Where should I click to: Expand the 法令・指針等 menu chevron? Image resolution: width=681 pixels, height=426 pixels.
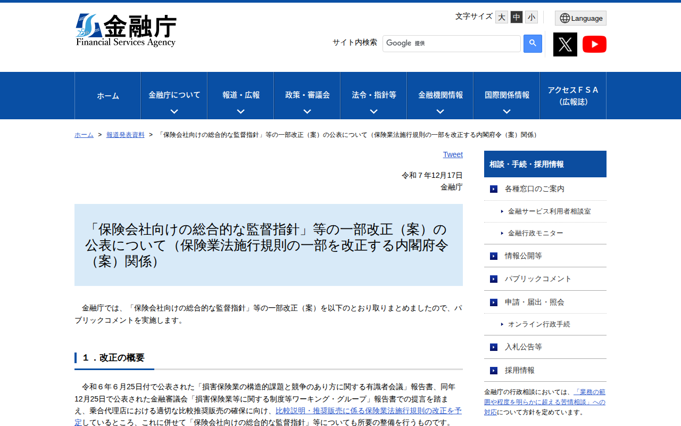coord(373,111)
